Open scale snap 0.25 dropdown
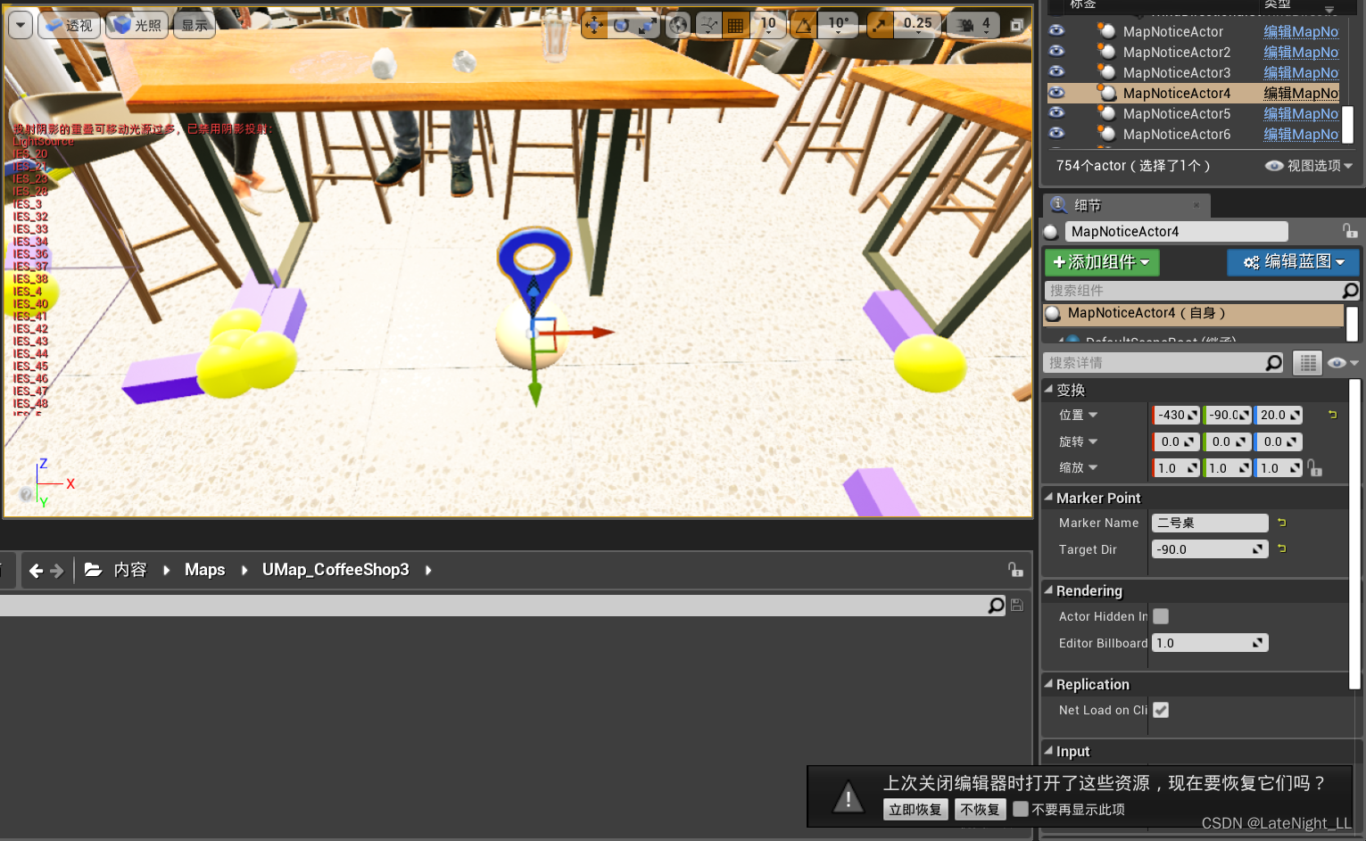 tap(917, 25)
